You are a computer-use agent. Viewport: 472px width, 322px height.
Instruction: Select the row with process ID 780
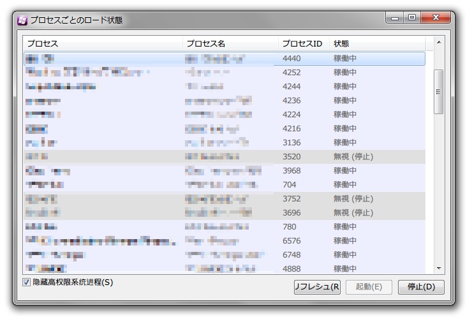point(225,227)
